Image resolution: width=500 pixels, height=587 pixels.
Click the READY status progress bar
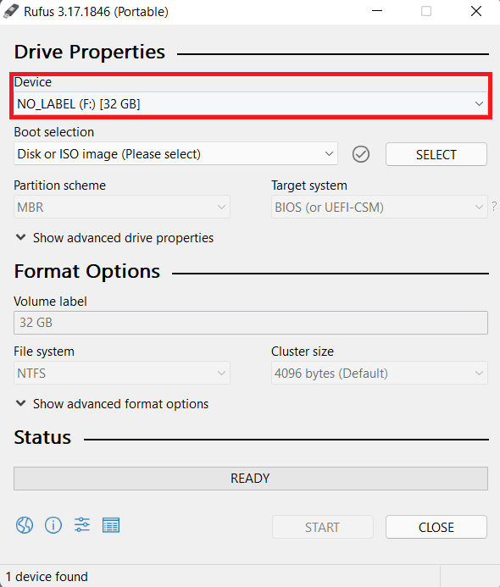pyautogui.click(x=251, y=479)
